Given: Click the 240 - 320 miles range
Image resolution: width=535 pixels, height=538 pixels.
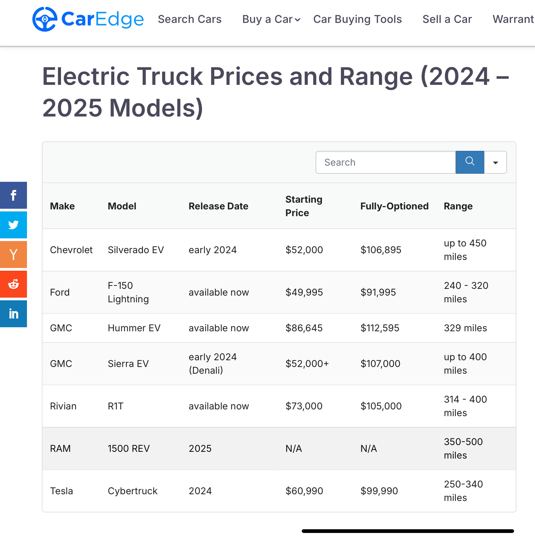Looking at the screenshot, I should [466, 292].
